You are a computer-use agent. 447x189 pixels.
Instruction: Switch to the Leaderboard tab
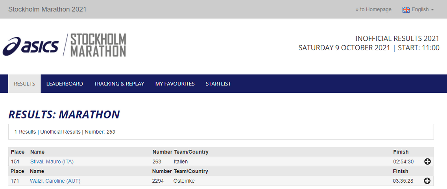(65, 84)
